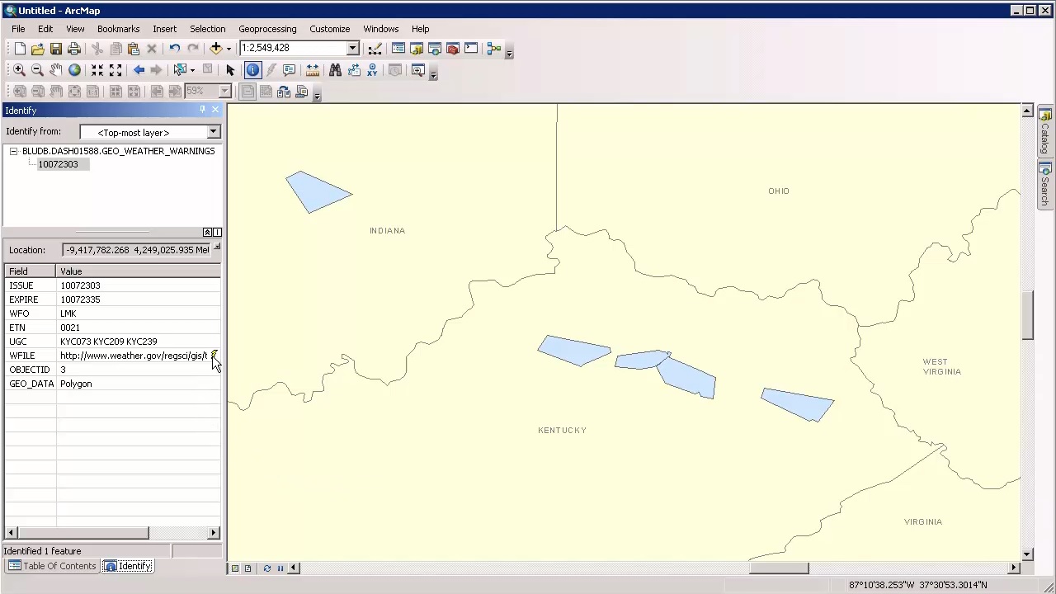Zoom to Full Extent globe
The width and height of the screenshot is (1056, 594).
(x=74, y=70)
